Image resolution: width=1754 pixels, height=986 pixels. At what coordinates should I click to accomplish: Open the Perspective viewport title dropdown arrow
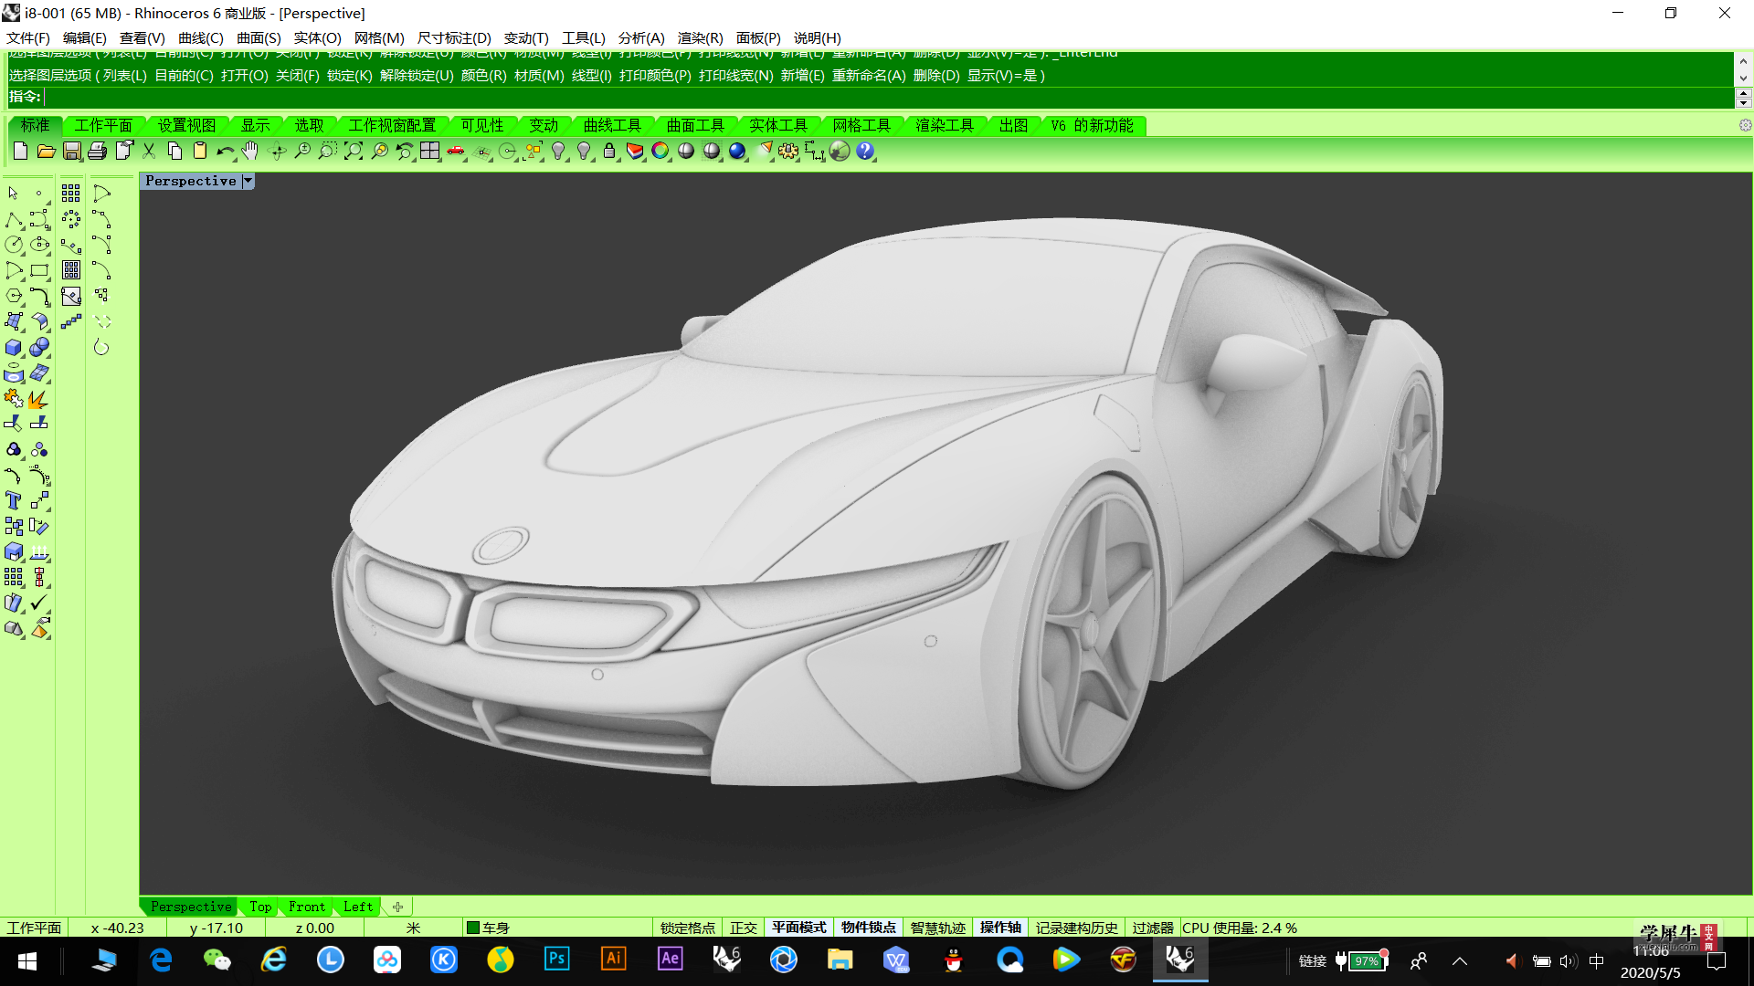248,181
